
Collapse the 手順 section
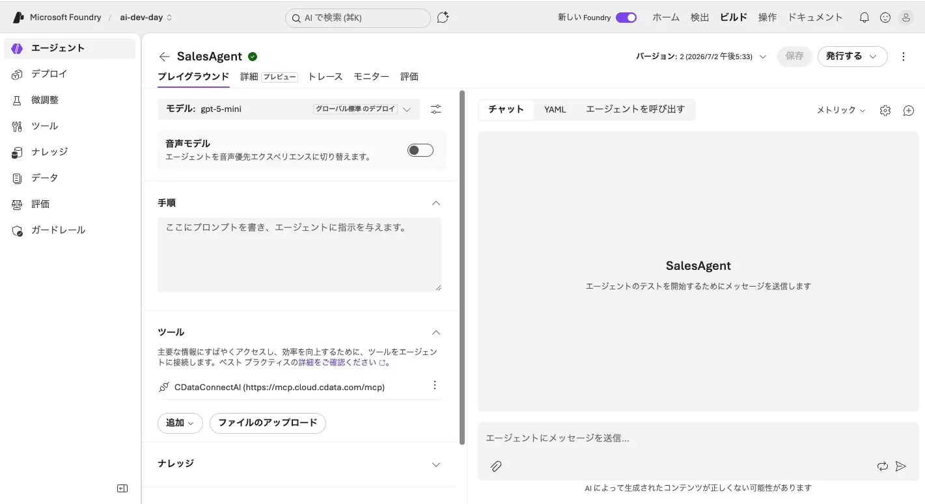(436, 203)
